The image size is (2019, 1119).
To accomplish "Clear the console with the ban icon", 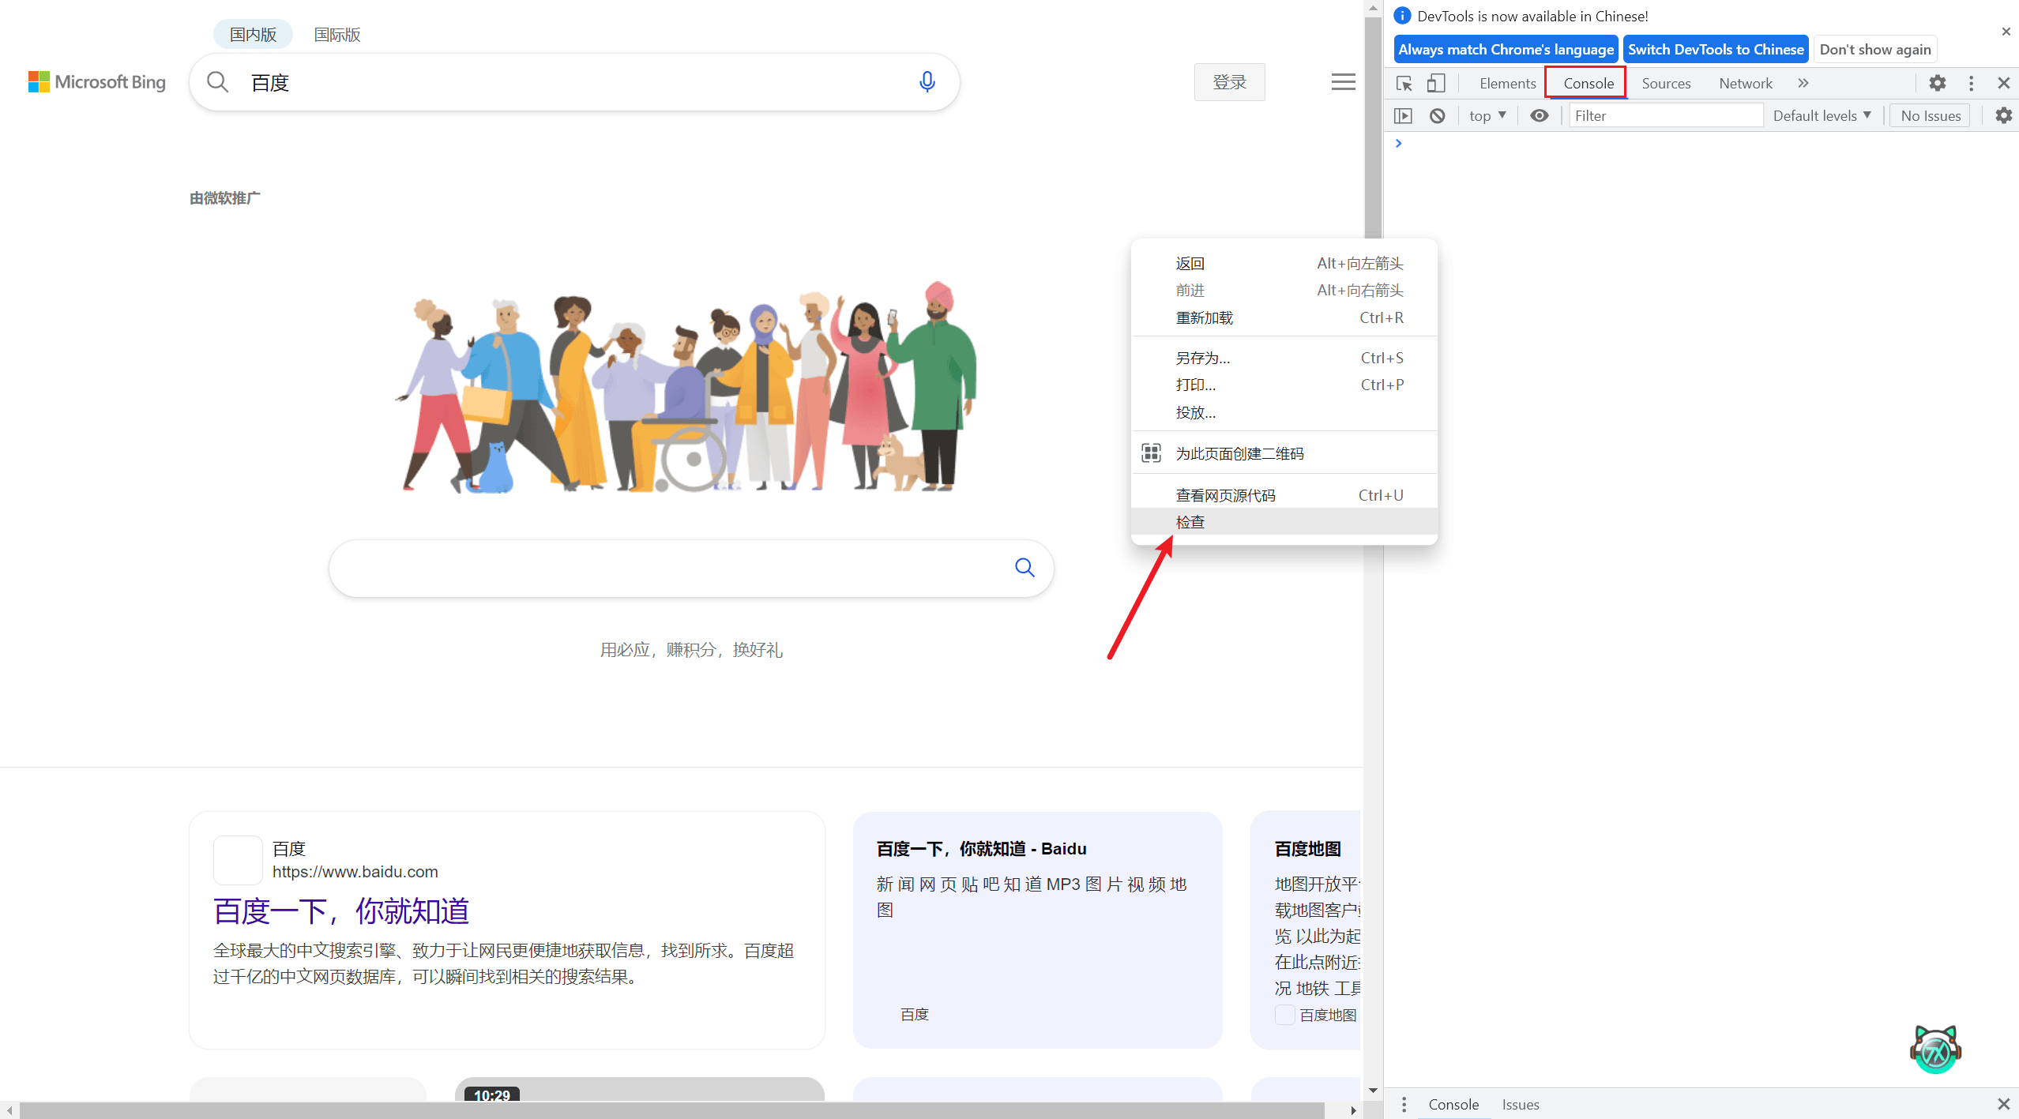I will coord(1437,115).
